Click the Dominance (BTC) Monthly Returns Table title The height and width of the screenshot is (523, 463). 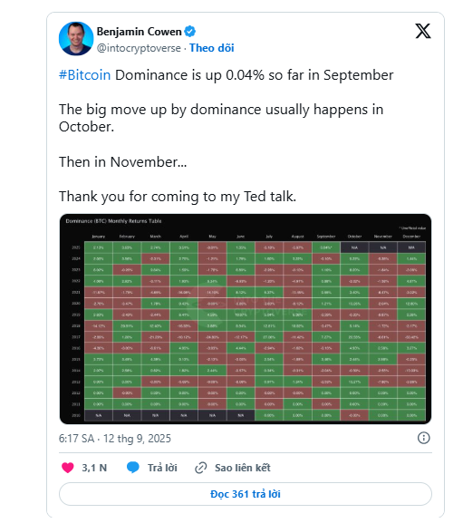pos(113,221)
